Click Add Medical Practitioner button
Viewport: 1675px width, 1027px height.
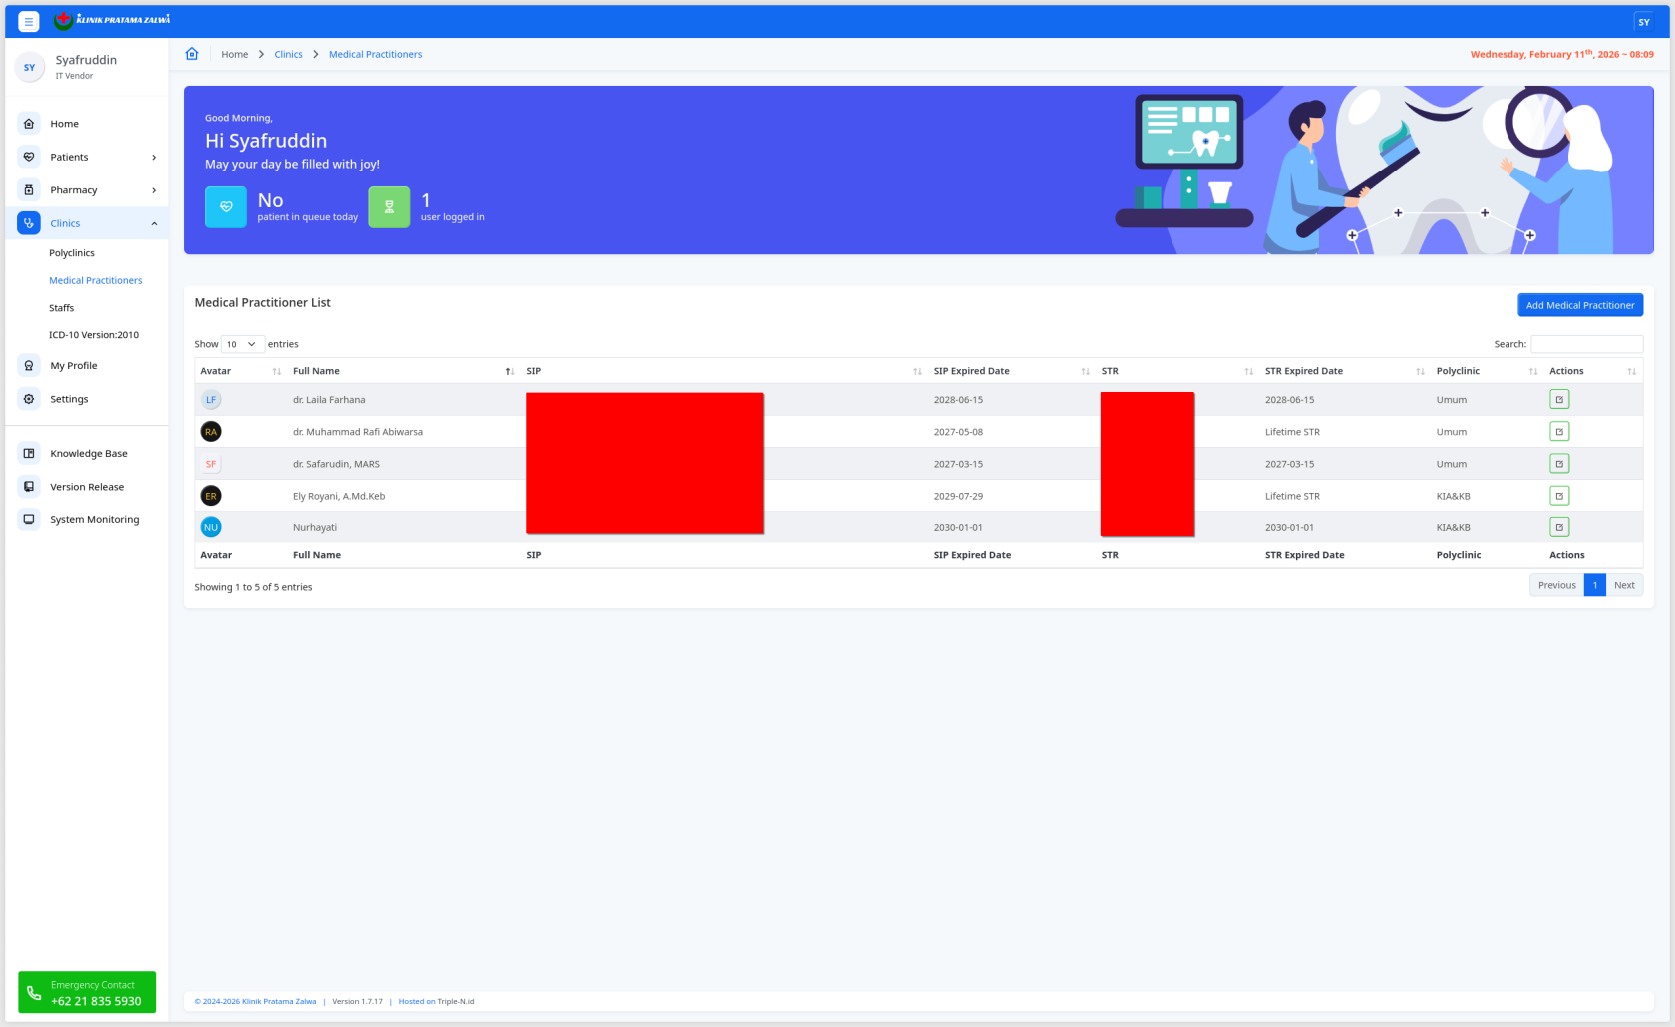[1579, 305]
